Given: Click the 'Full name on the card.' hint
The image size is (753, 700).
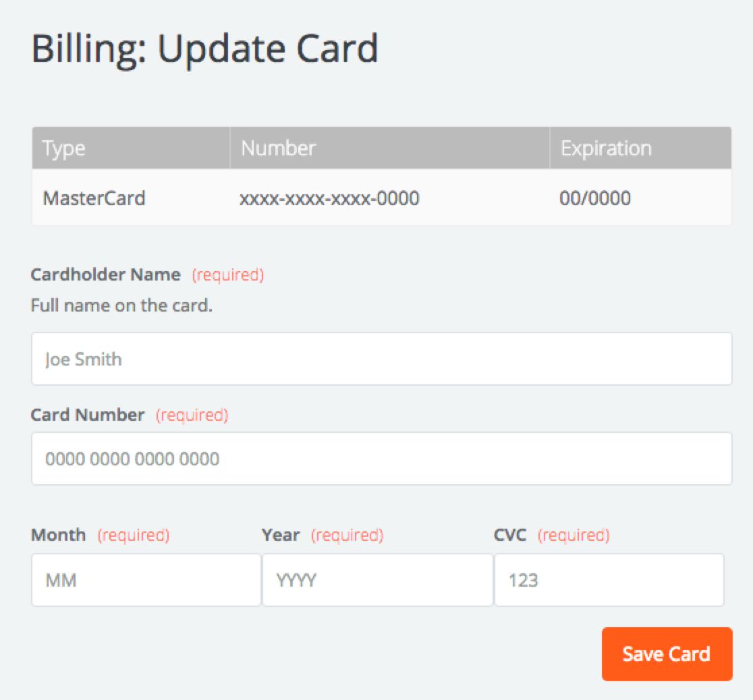Looking at the screenshot, I should [121, 305].
